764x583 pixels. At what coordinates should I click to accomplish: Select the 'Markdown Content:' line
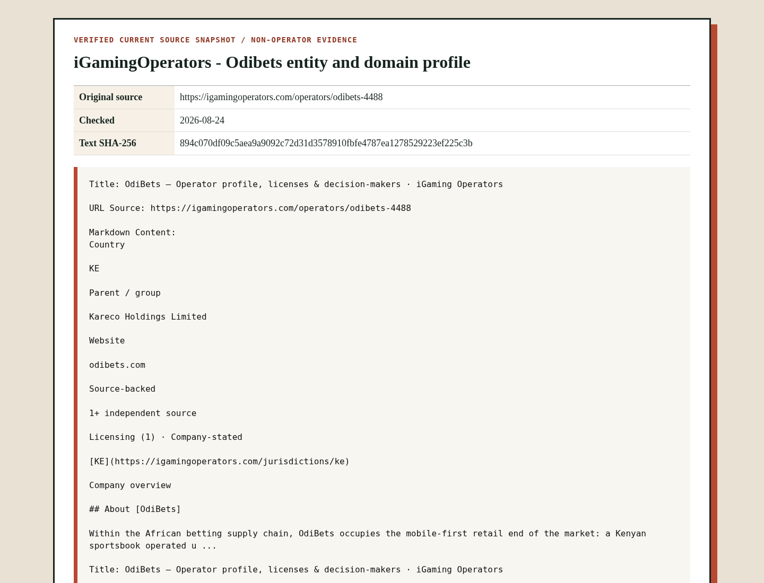pos(132,232)
